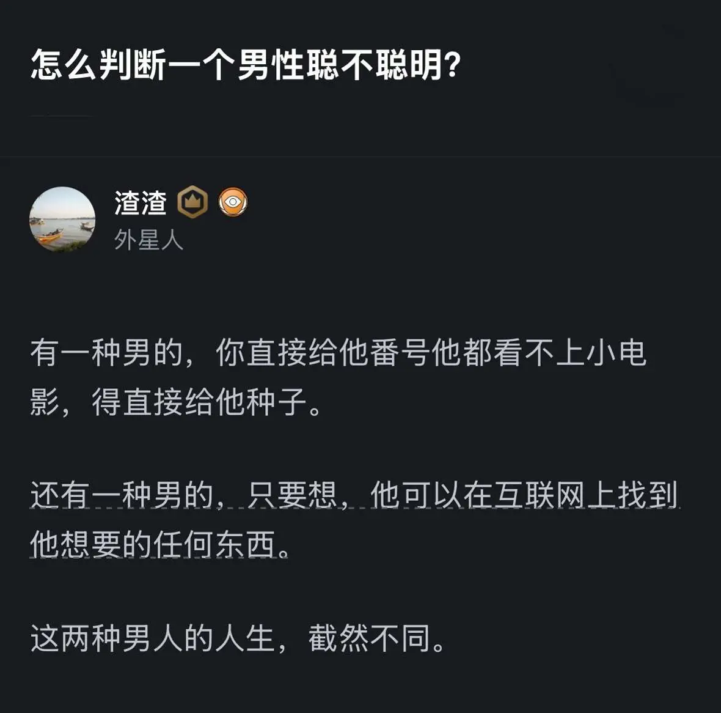
Task: Click the phrase 截然不同 in the last line
Action: point(369,638)
